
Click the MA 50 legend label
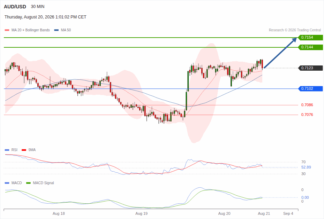point(66,30)
